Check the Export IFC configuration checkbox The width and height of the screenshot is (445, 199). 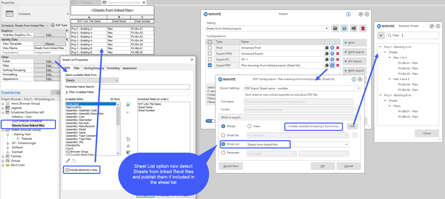[210, 59]
